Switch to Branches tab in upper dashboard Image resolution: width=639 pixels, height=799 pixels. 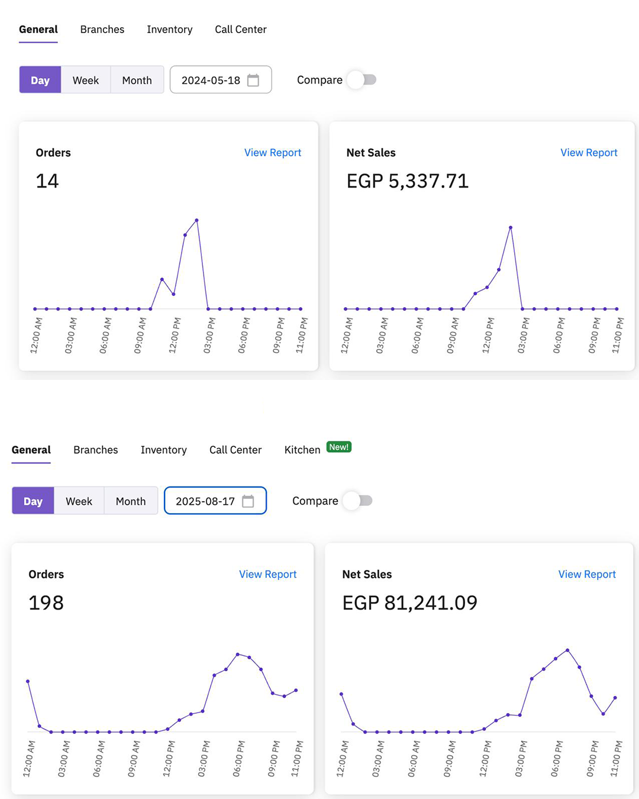click(102, 30)
